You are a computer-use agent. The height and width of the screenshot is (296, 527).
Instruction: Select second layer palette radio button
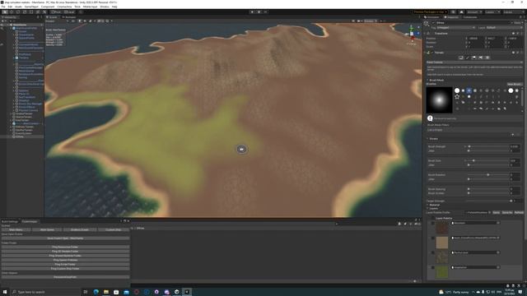pyautogui.click(x=433, y=238)
